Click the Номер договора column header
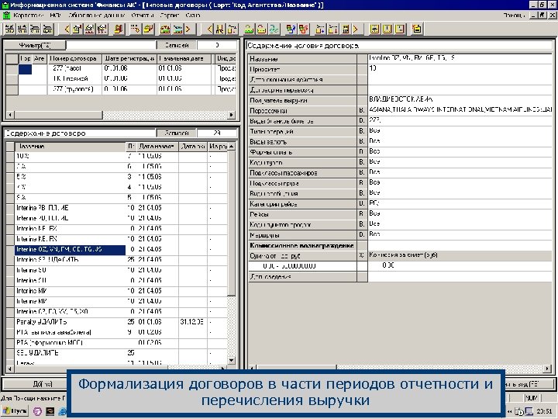The image size is (558, 419). click(x=74, y=58)
